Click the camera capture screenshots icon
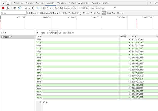The height and width of the screenshot is (111, 158). click(15, 8)
